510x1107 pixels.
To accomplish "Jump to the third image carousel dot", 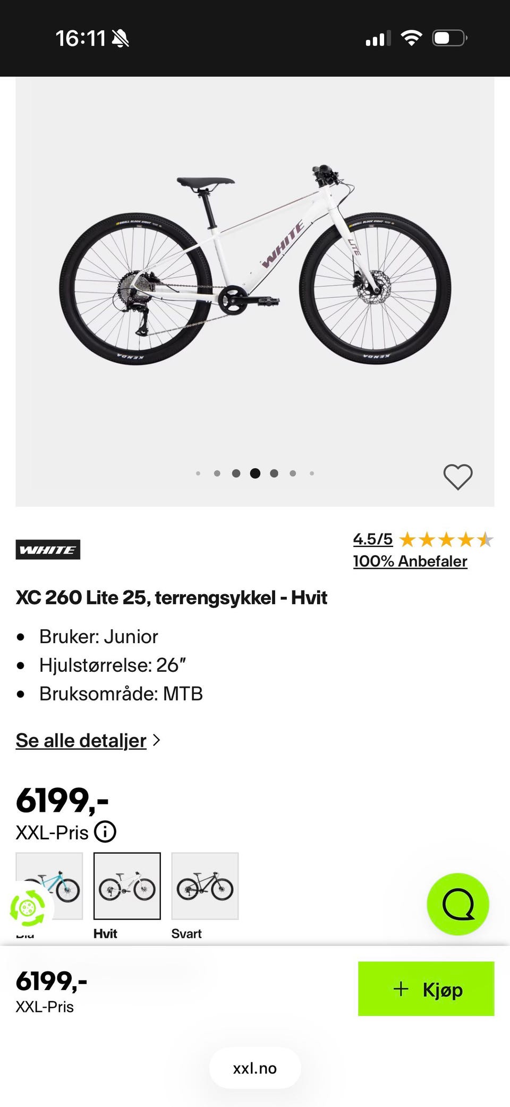I will (x=236, y=473).
